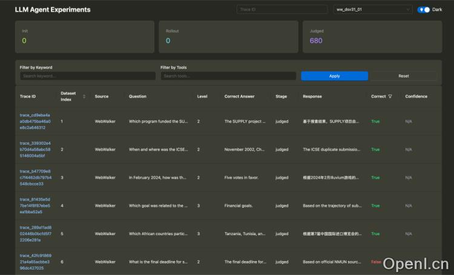The height and width of the screenshot is (275, 454).
Task: Open trace link starting with trace_42fc9f86
Action: tap(35, 262)
